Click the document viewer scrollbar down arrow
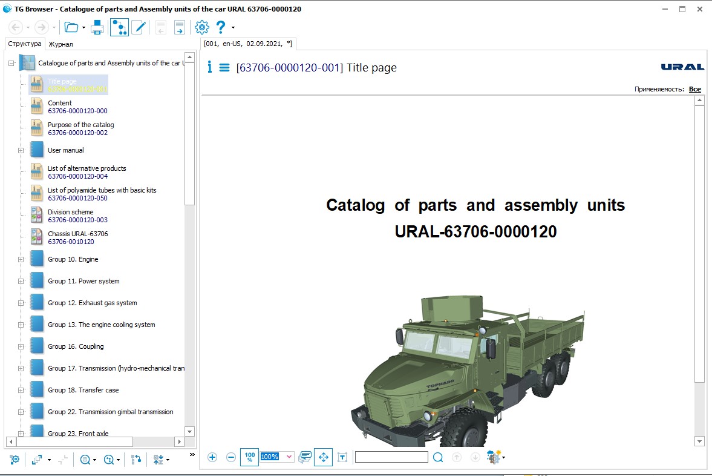712x476 pixels. tap(699, 441)
